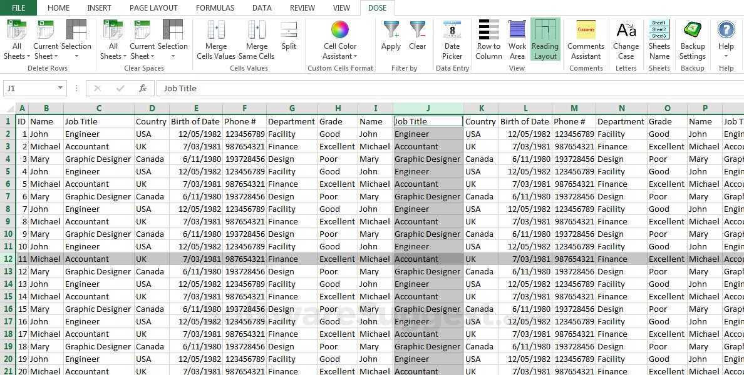
Task: Apply the color filter
Action: [x=391, y=39]
